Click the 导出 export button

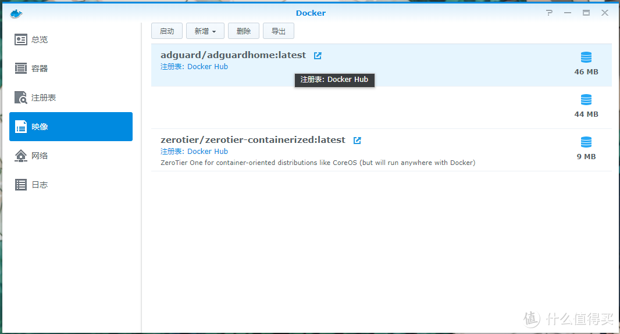279,31
